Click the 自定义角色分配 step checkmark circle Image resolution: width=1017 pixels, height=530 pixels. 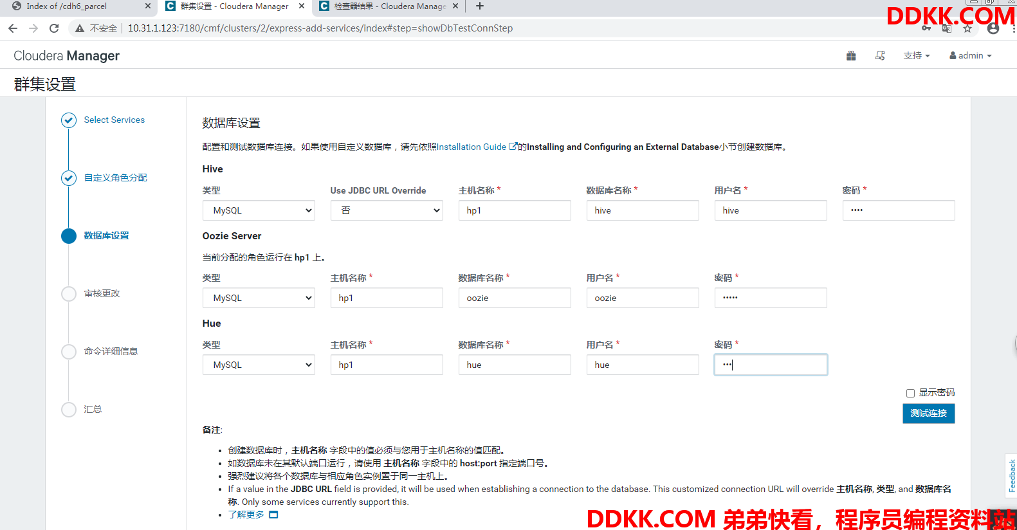point(69,178)
